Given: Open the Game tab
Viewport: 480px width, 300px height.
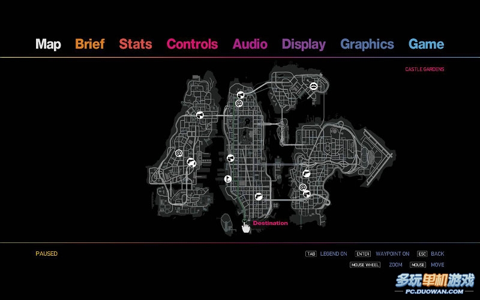Looking at the screenshot, I should [x=426, y=44].
